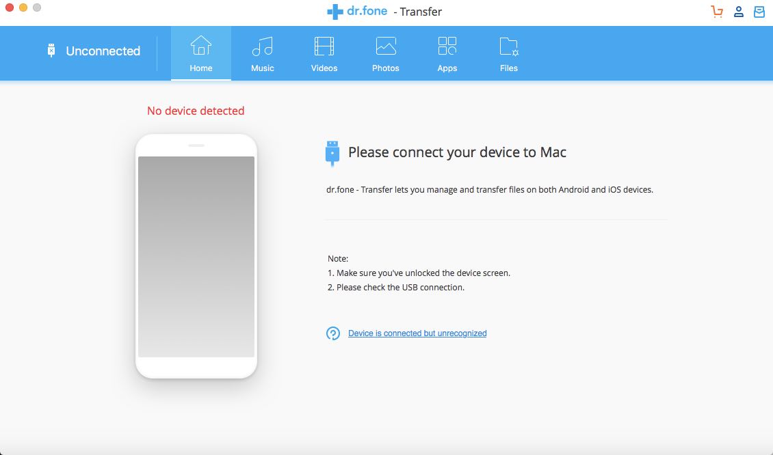Open the shopping cart icon
Image resolution: width=773 pixels, height=455 pixels.
click(717, 12)
